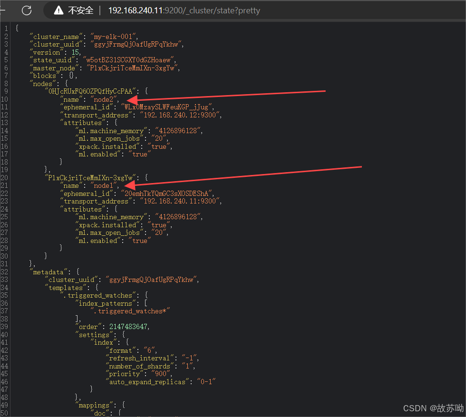The height and width of the screenshot is (417, 466).
Task: Click the order value 2147483647
Action: pyautogui.click(x=127, y=327)
